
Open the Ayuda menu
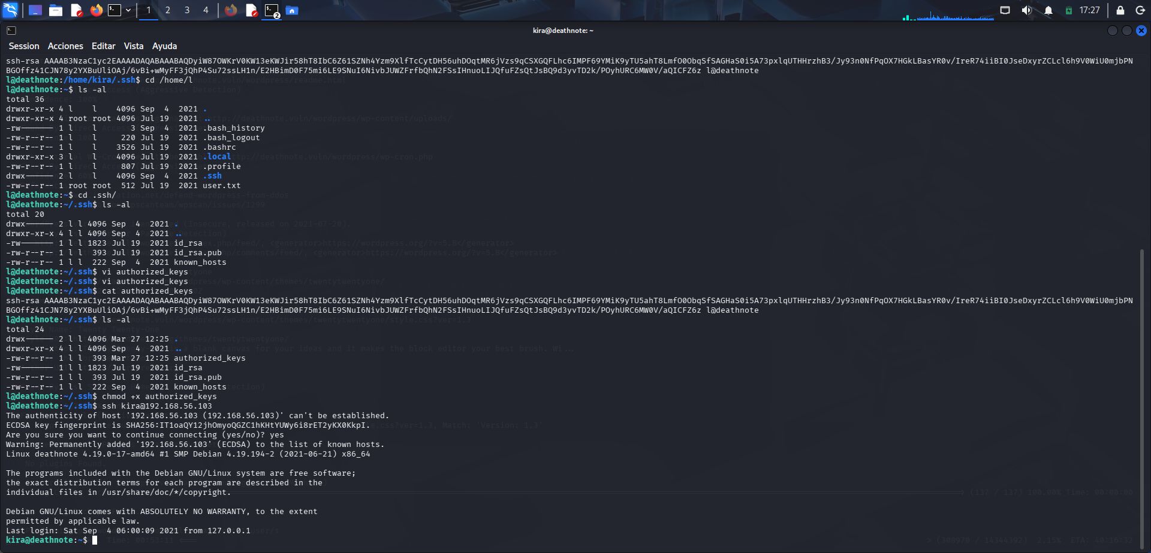[164, 46]
